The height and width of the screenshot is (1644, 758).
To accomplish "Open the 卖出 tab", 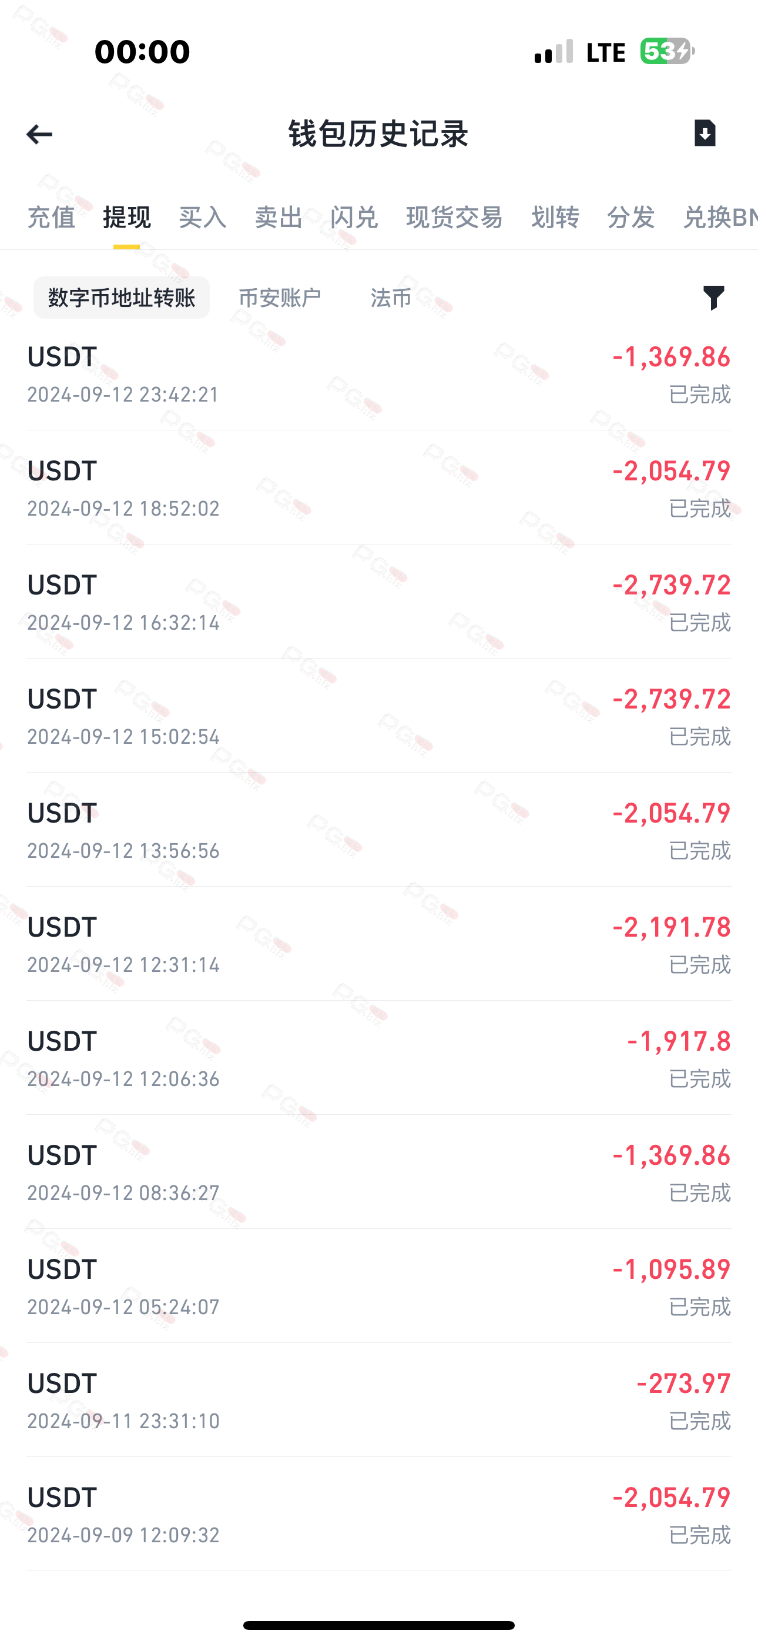I will tap(278, 217).
